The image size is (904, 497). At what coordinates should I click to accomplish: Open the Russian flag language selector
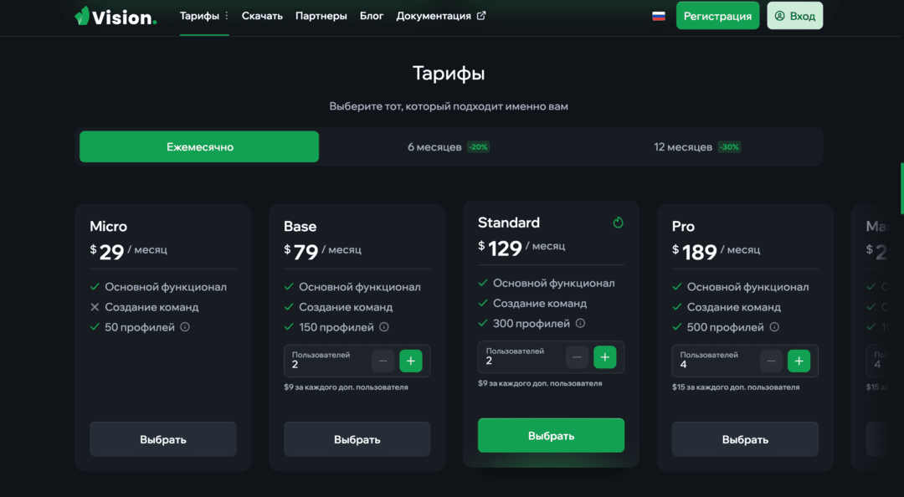point(659,16)
